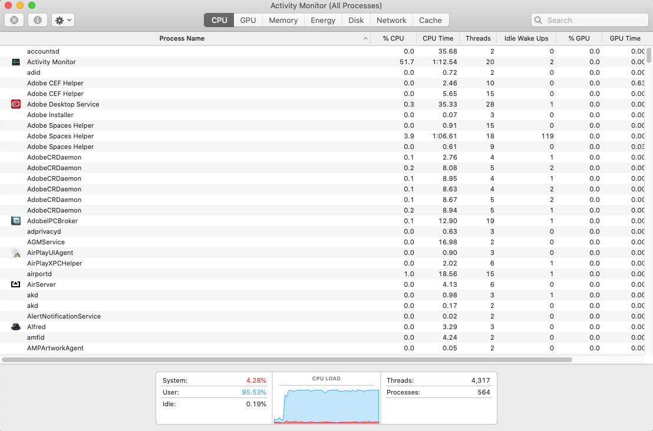Screen dimensions: 653x431
Task: Select AdobeCRDaemon with CPU time 8.94
Action: (x=323, y=211)
